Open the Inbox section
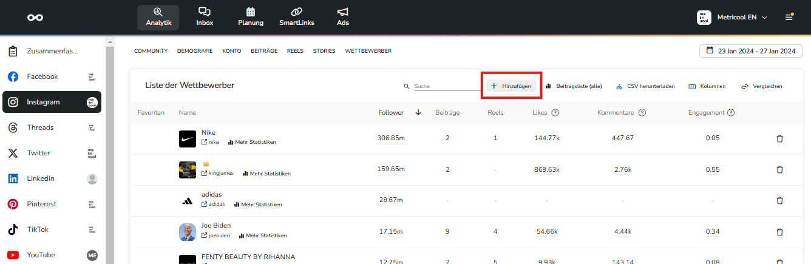 tap(205, 17)
